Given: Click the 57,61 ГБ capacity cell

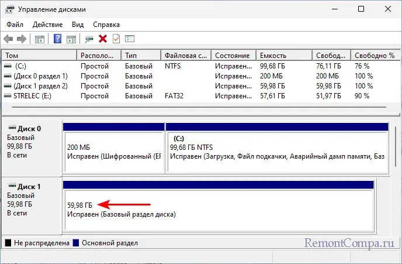Looking at the screenshot, I should tap(272, 96).
